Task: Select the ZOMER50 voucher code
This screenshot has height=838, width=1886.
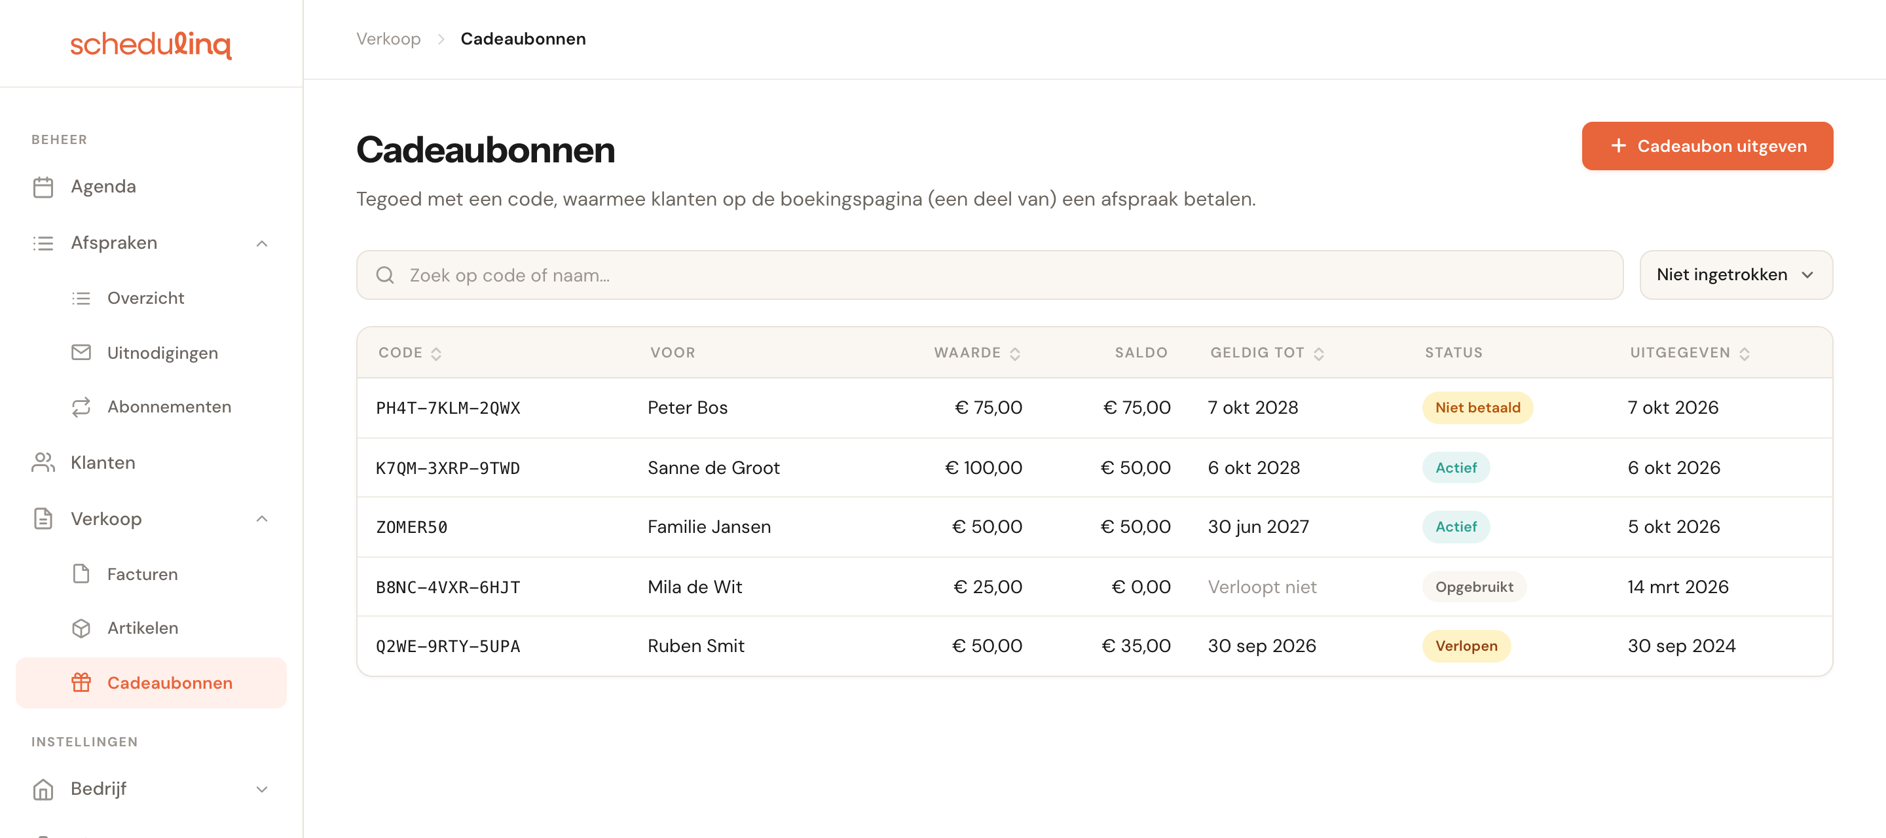Action: tap(411, 528)
